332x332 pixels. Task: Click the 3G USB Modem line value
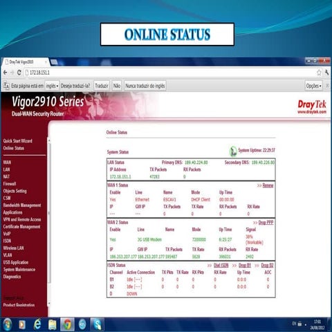[x=149, y=240]
